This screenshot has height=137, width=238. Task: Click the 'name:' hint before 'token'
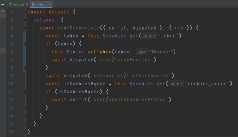pyautogui.click(x=149, y=36)
